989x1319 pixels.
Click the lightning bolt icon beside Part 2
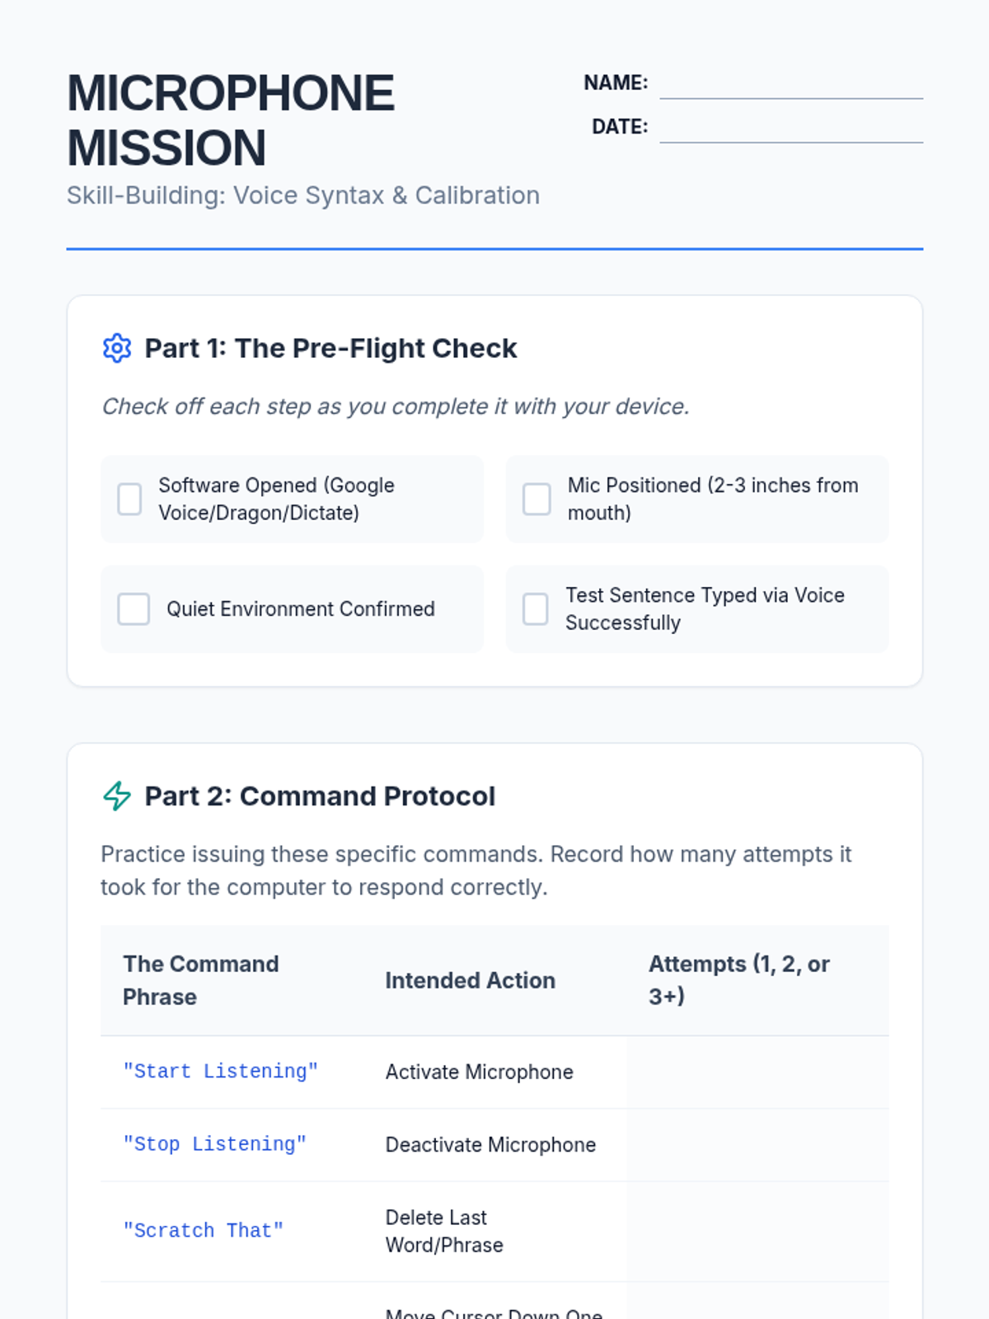click(117, 796)
